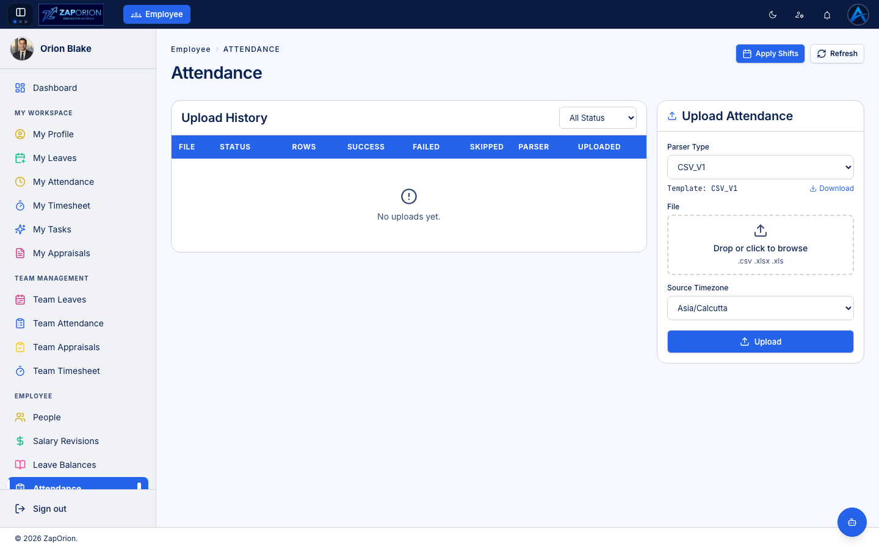This screenshot has height=549, width=879.
Task: Click Drop or click to browse area
Action: pos(761,245)
